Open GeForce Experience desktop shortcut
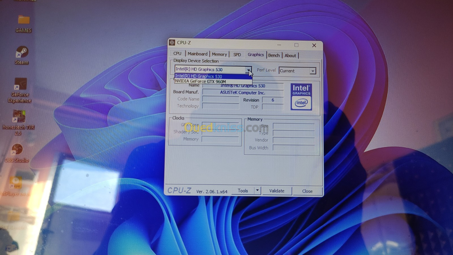Image resolution: width=453 pixels, height=255 pixels. pyautogui.click(x=20, y=90)
